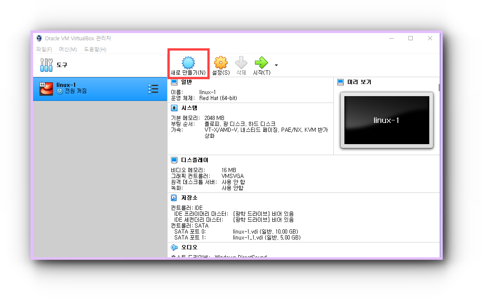Click the 녹화 사용 안함 value
The image size is (481, 298).
(232, 188)
